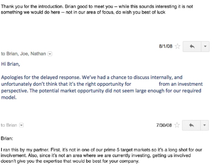Star the 7/30/08 message
The image size is (214, 167).
coord(177,125)
